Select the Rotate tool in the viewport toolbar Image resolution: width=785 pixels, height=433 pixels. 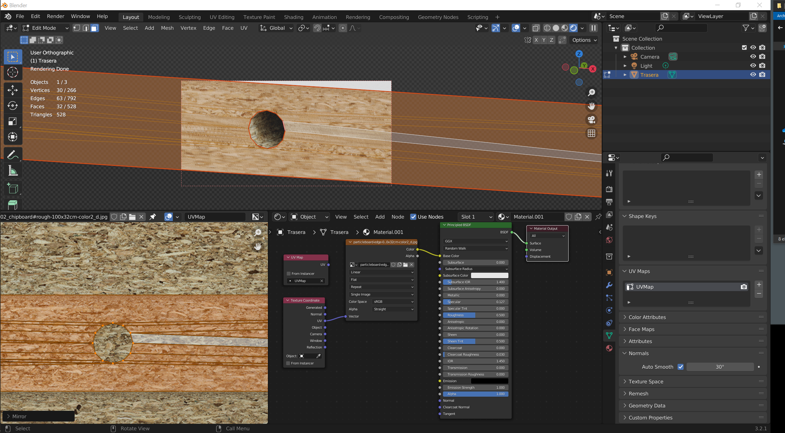click(x=13, y=106)
